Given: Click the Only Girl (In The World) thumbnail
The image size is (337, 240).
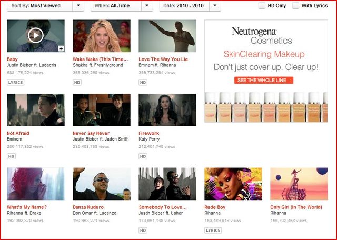Looking at the screenshot, I should coord(299,184).
